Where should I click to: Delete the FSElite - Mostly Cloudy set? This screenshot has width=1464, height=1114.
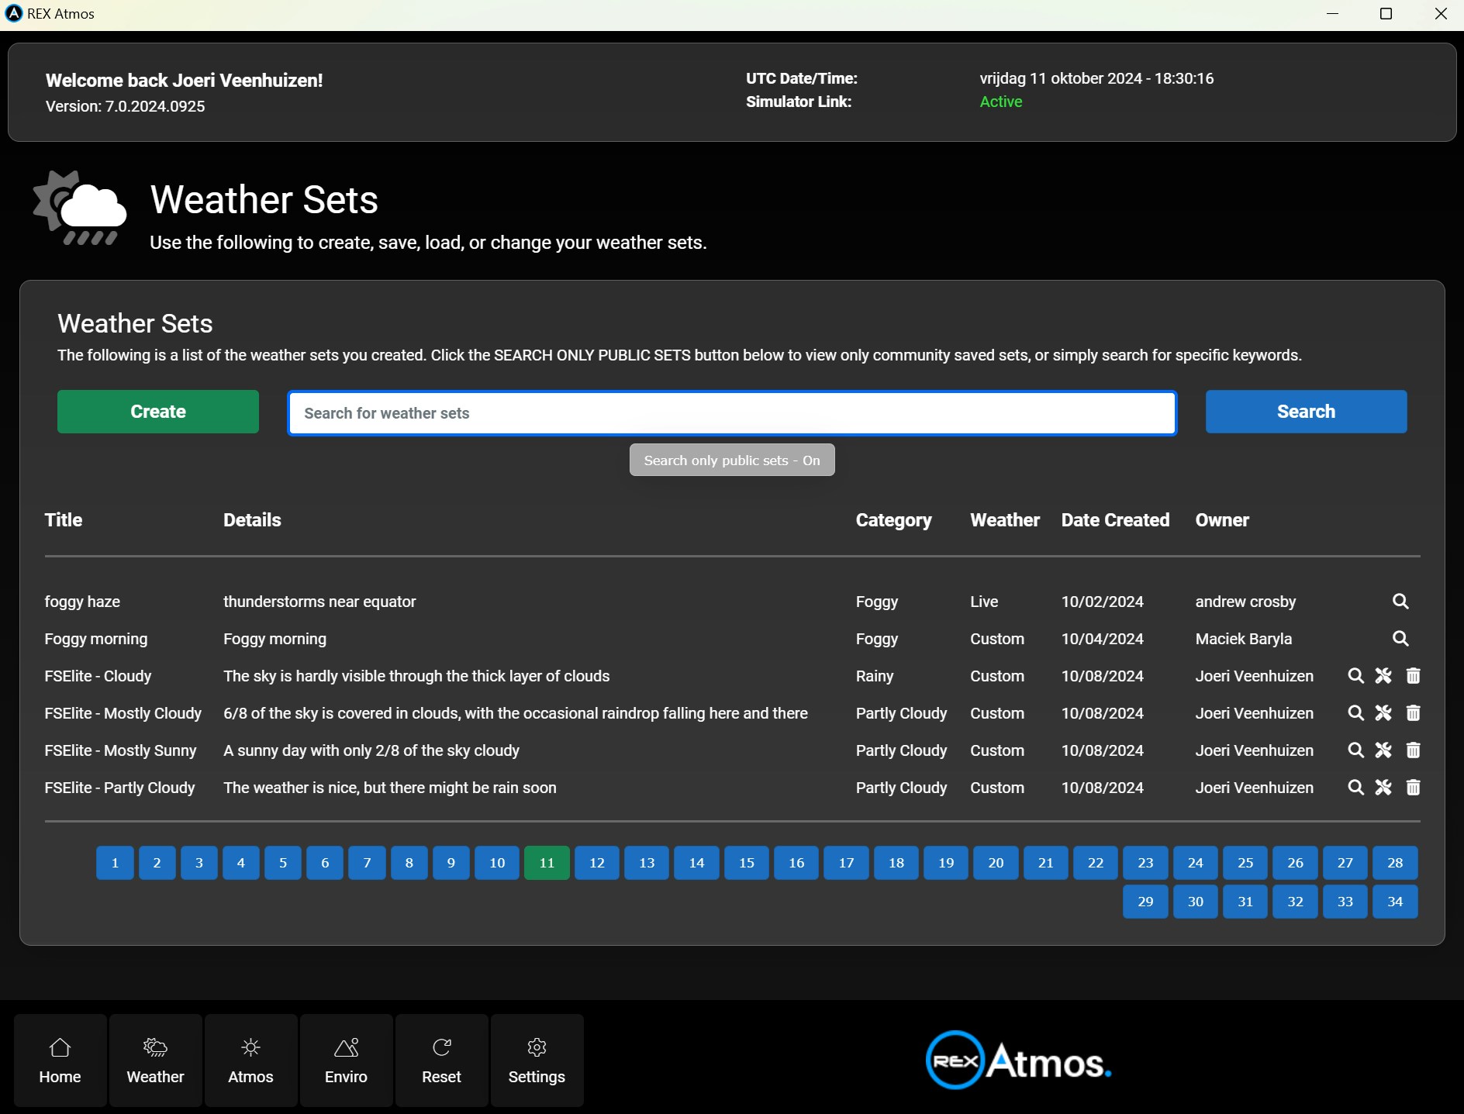pyautogui.click(x=1413, y=713)
